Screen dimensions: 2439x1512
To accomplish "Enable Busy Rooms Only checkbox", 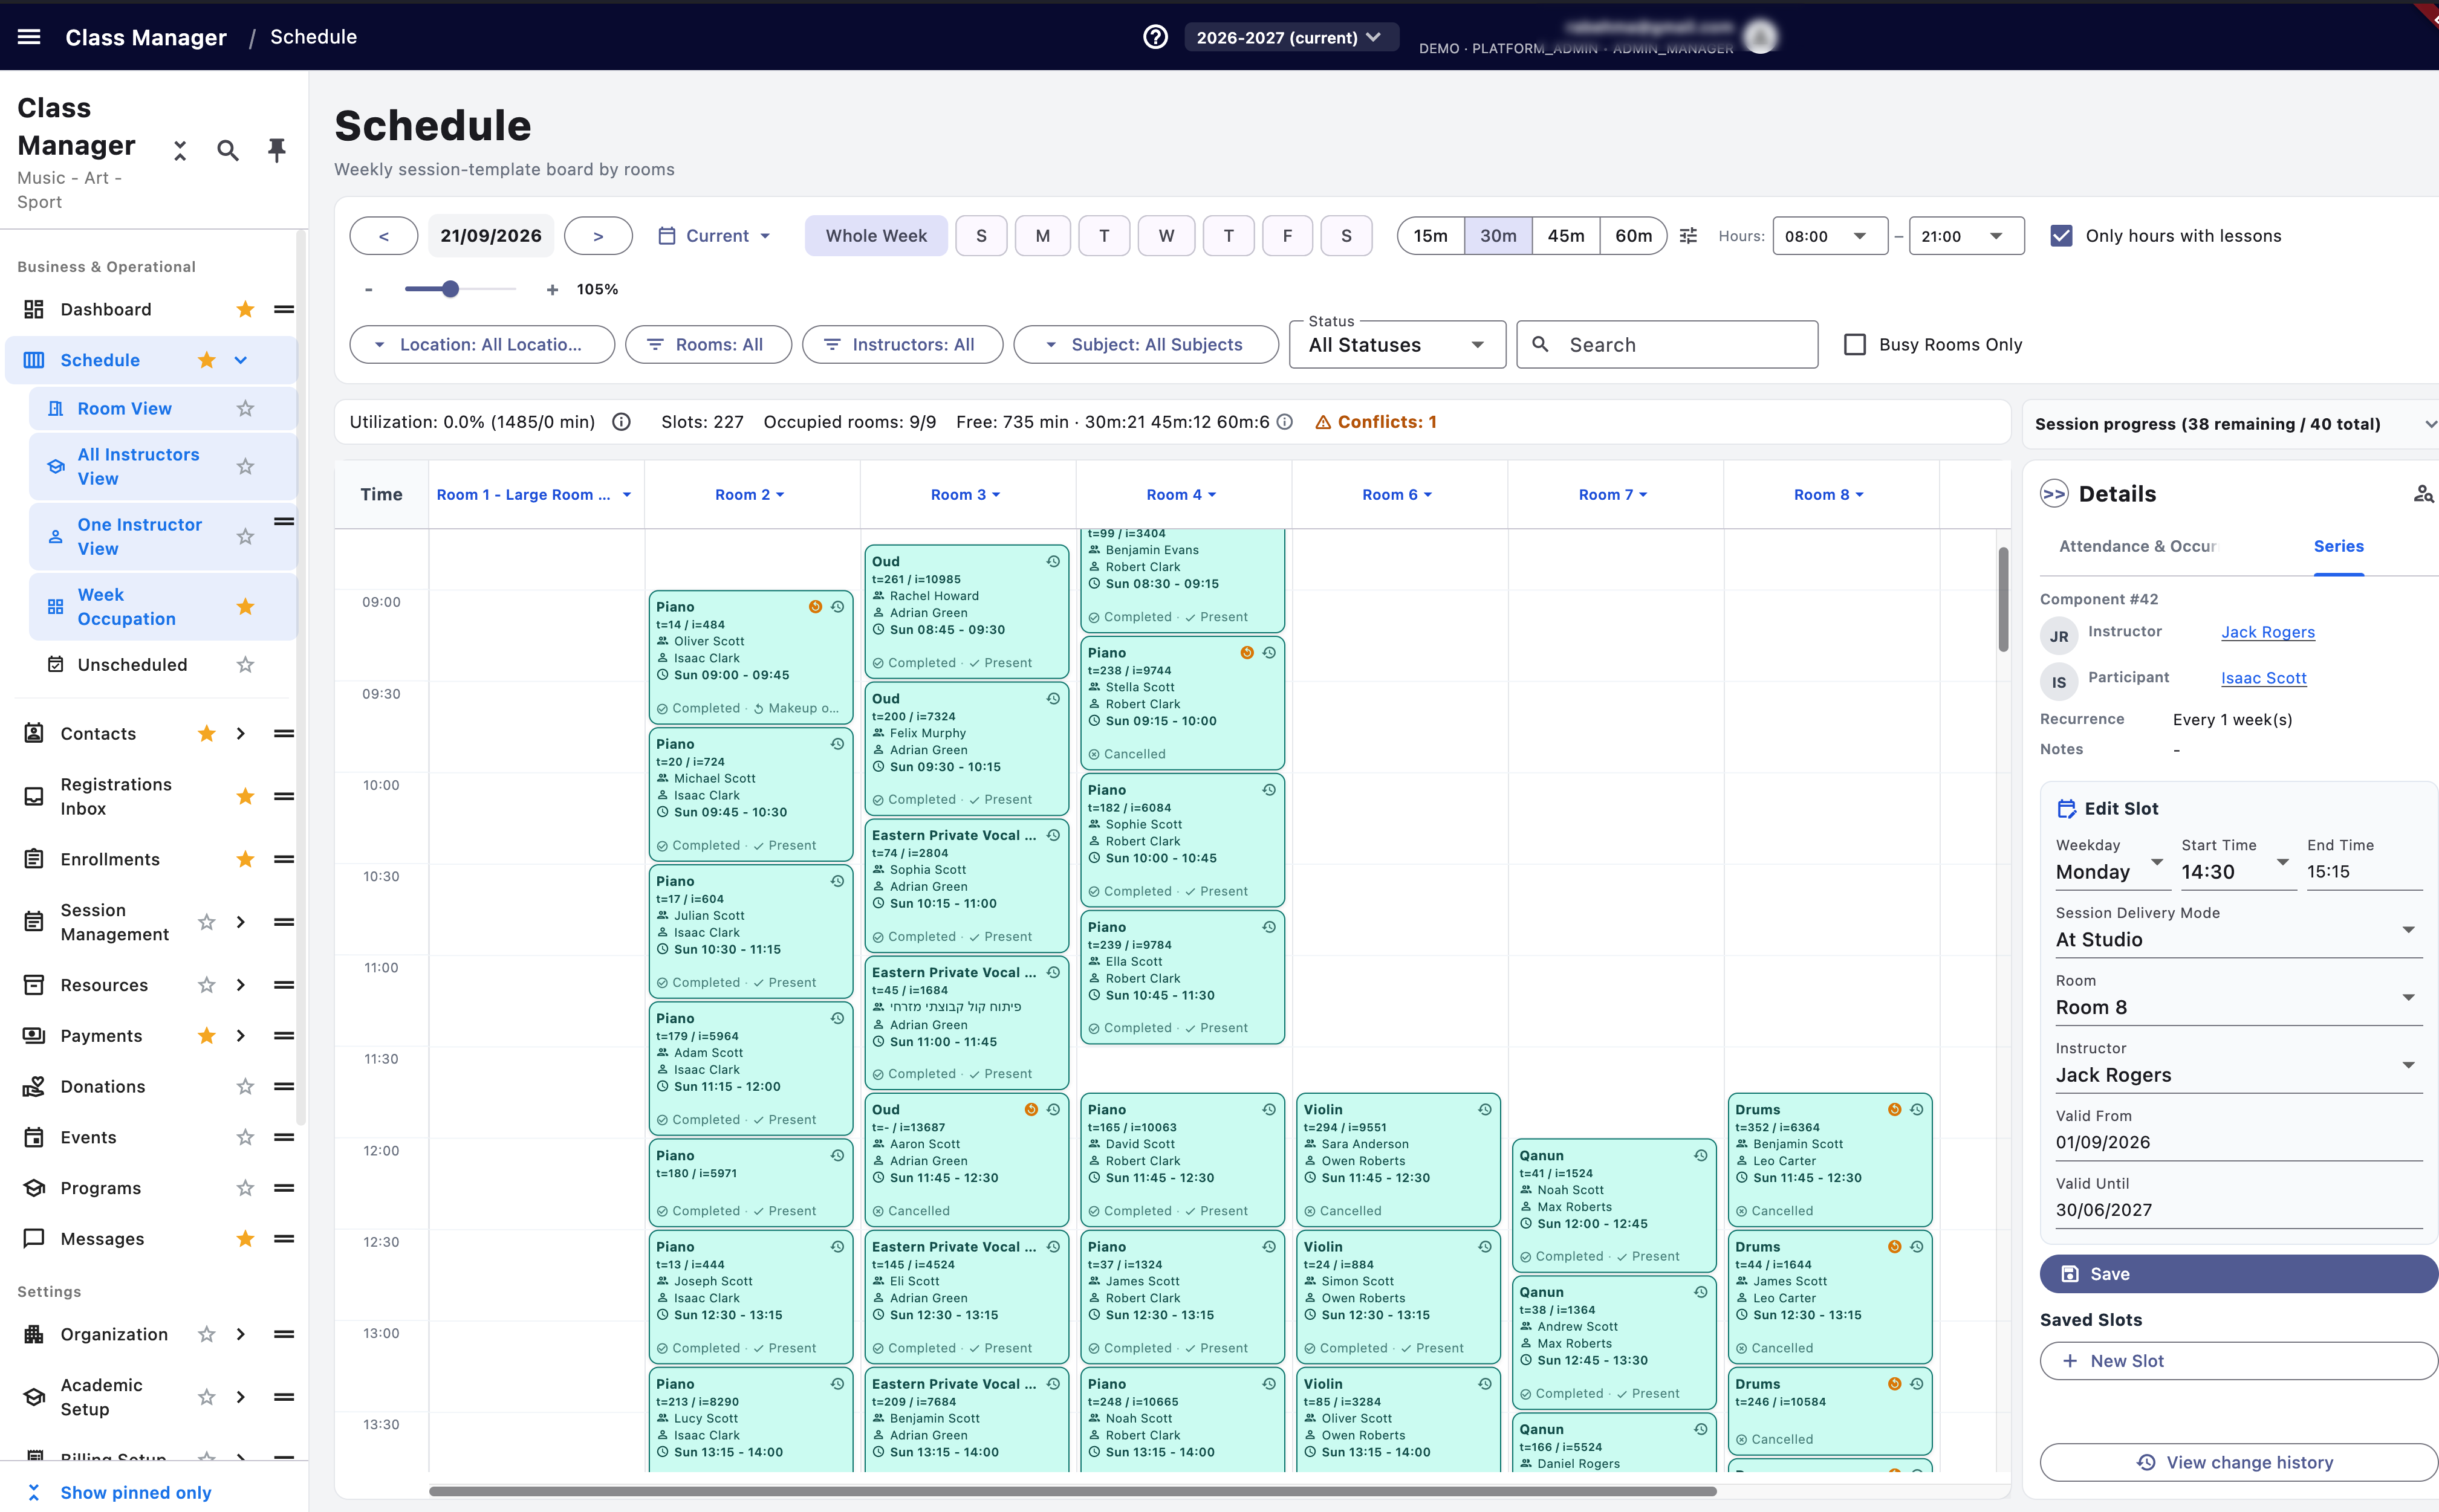I will (1855, 344).
